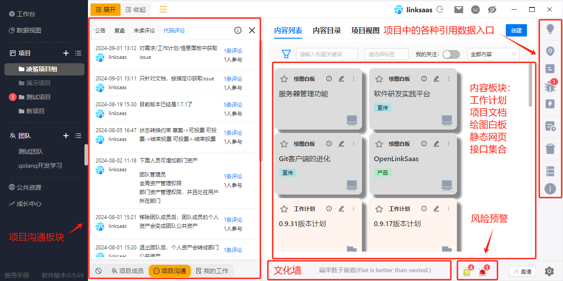Click the 邀请 invite button

pyautogui.click(x=523, y=272)
